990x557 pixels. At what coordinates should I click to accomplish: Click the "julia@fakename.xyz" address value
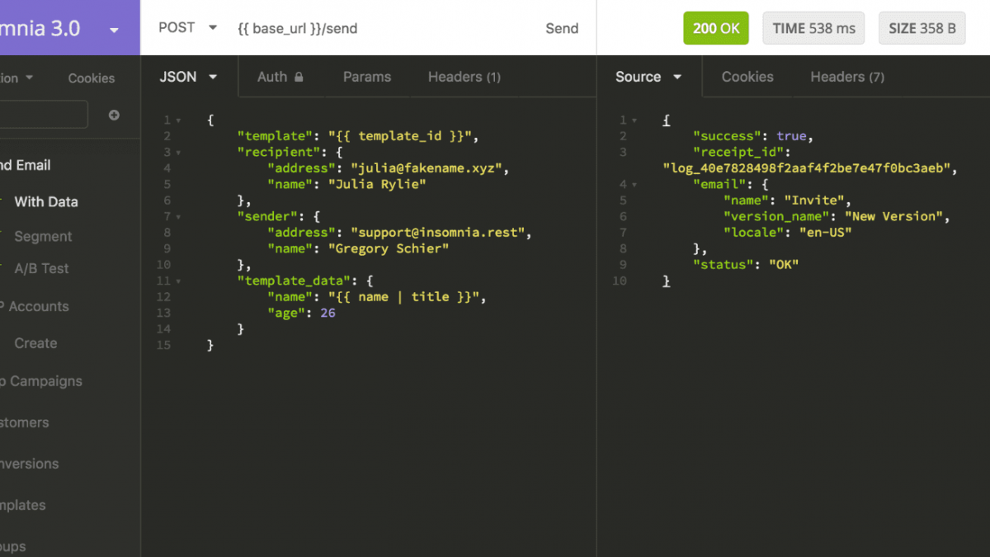point(425,168)
